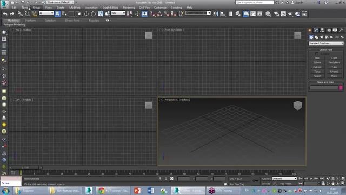Click the Perspective viewport ViewCube
The image size is (346, 195).
point(298,106)
